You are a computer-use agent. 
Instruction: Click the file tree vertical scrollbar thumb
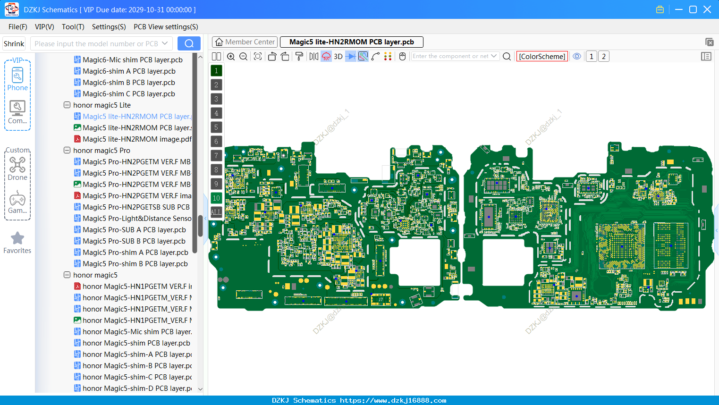[200, 226]
